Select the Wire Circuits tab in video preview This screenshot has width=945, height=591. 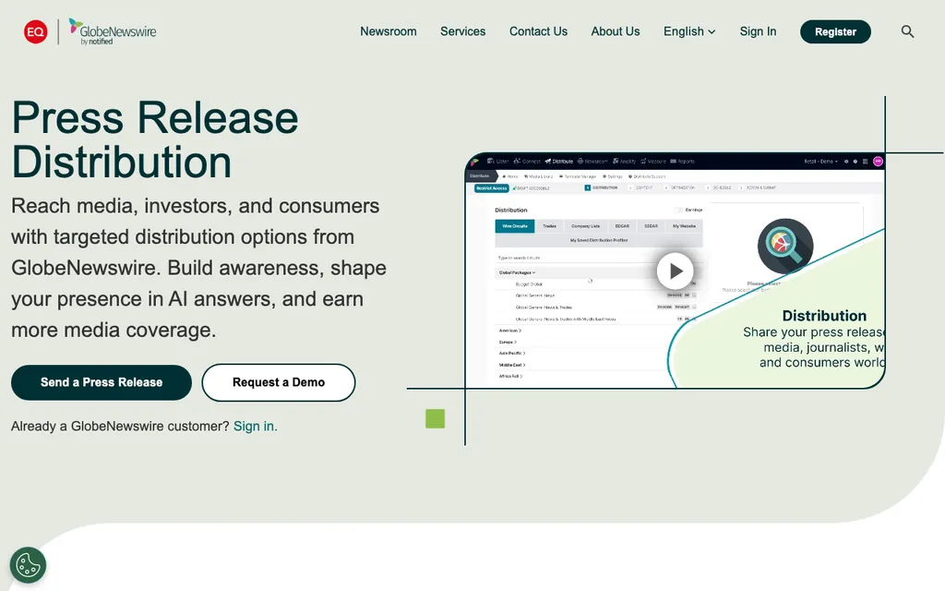point(515,226)
